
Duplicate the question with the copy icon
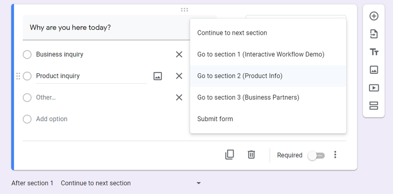coord(230,155)
